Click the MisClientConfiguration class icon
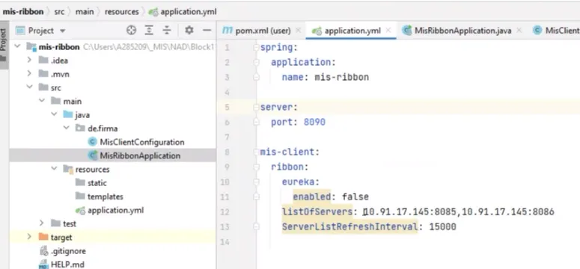 (93, 142)
